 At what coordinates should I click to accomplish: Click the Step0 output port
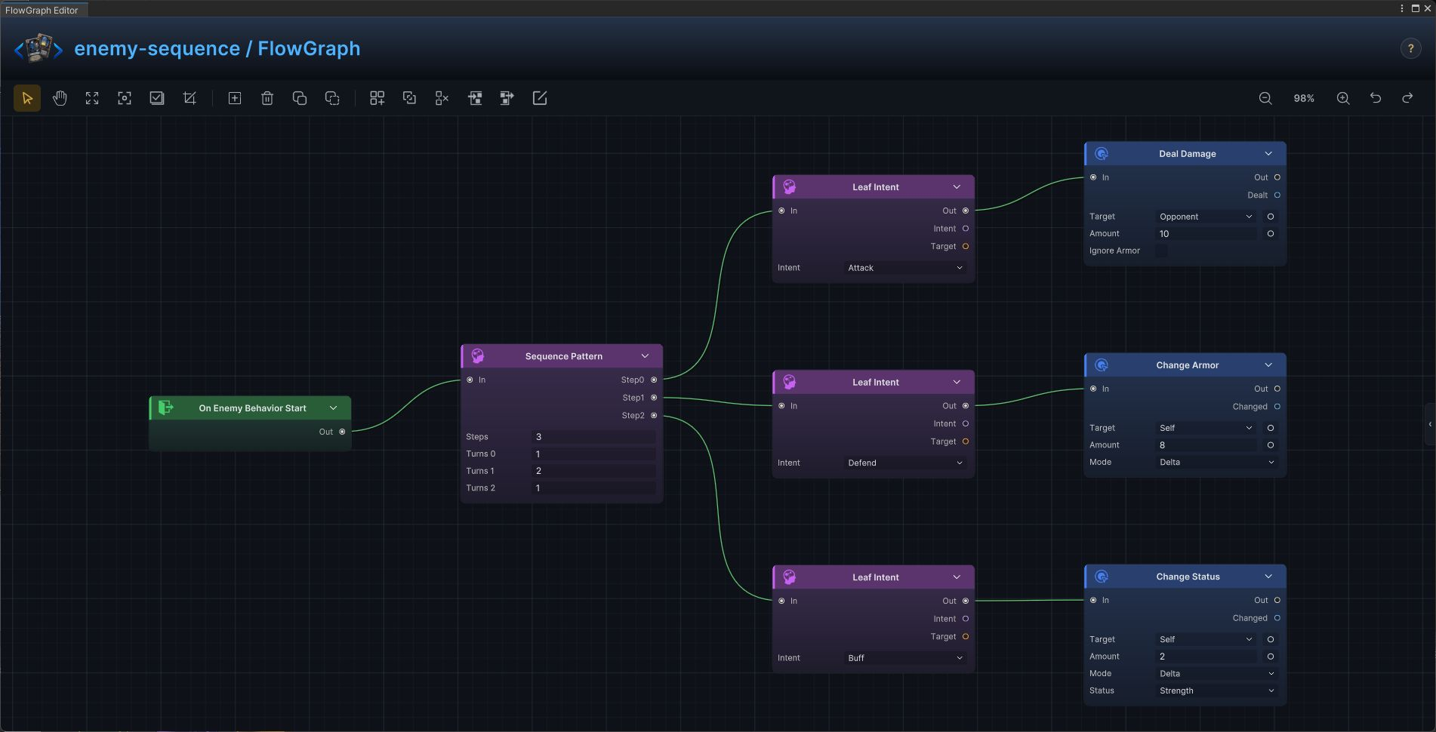[654, 380]
